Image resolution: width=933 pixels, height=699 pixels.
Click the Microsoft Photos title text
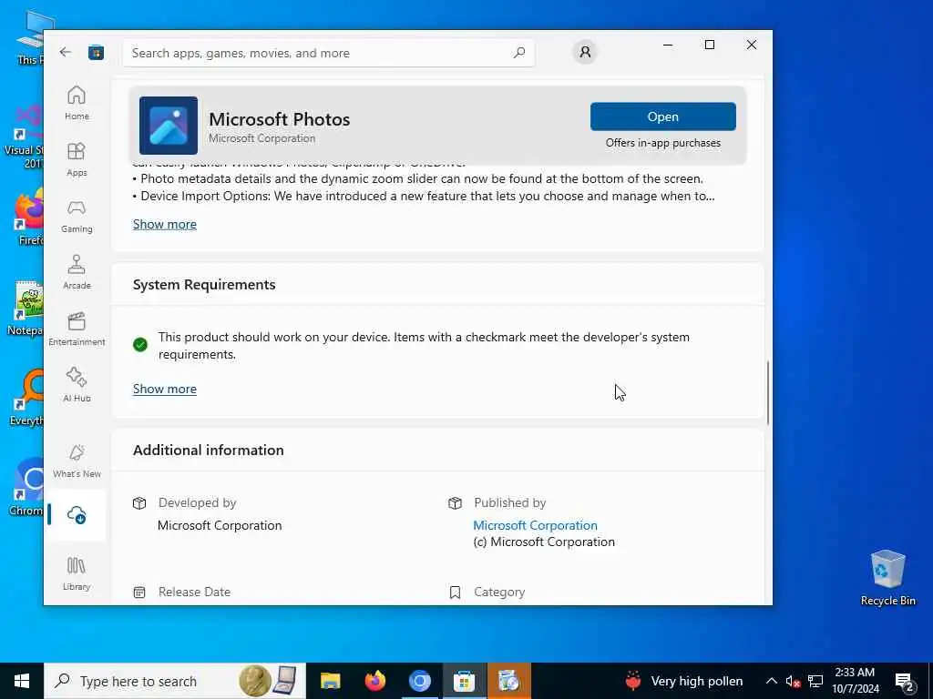click(x=279, y=119)
